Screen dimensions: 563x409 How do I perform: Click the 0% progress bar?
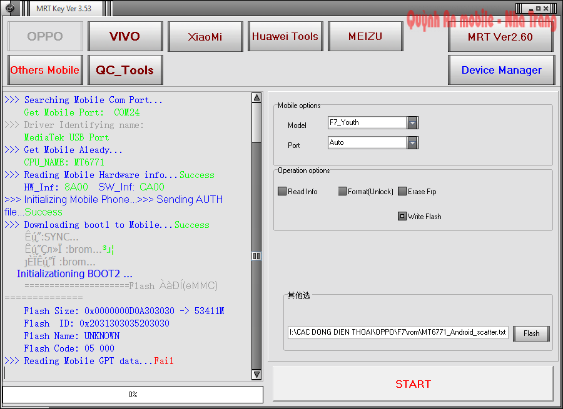coord(133,394)
